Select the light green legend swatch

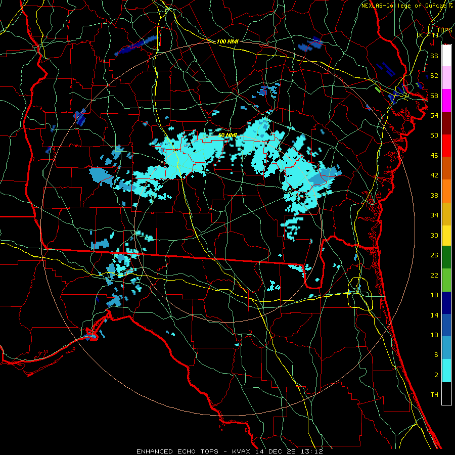pyautogui.click(x=446, y=280)
